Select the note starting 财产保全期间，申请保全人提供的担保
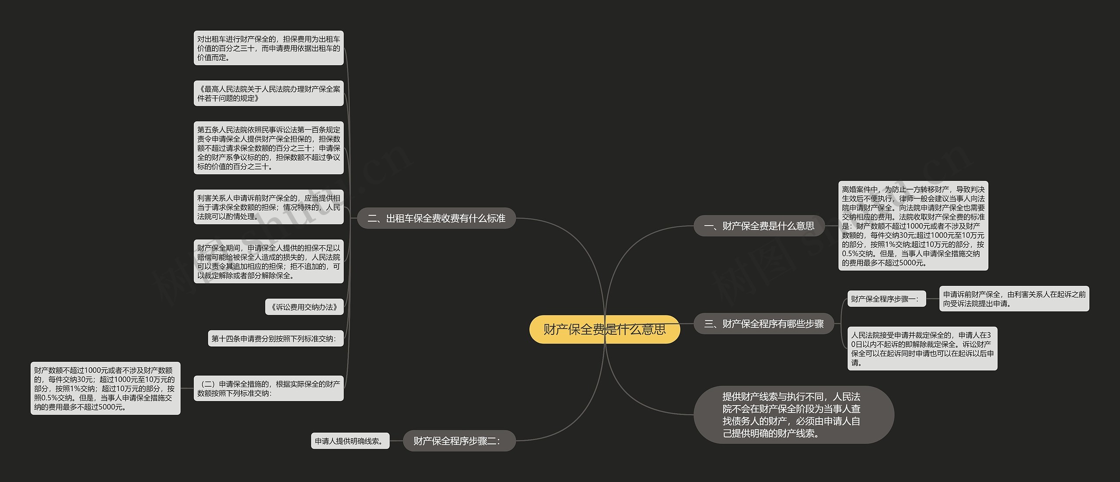The width and height of the screenshot is (1120, 482). click(269, 261)
